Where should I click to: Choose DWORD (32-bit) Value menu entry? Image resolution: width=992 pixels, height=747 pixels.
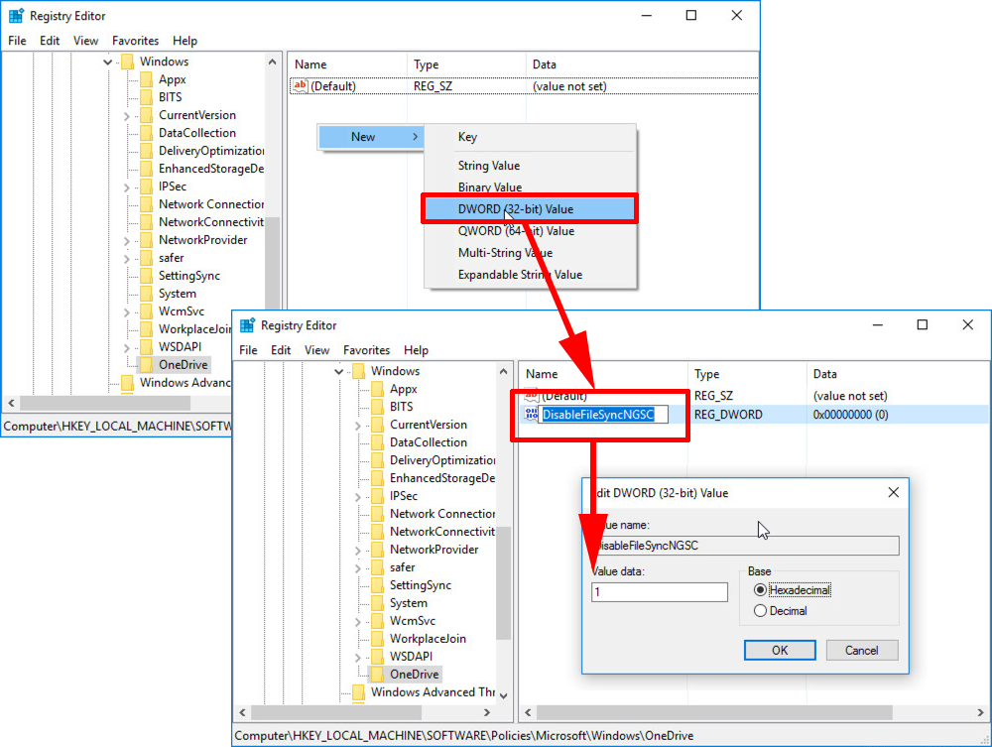[530, 209]
